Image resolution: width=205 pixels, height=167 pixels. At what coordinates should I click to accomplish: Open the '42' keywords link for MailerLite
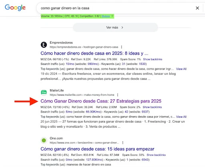127,112
